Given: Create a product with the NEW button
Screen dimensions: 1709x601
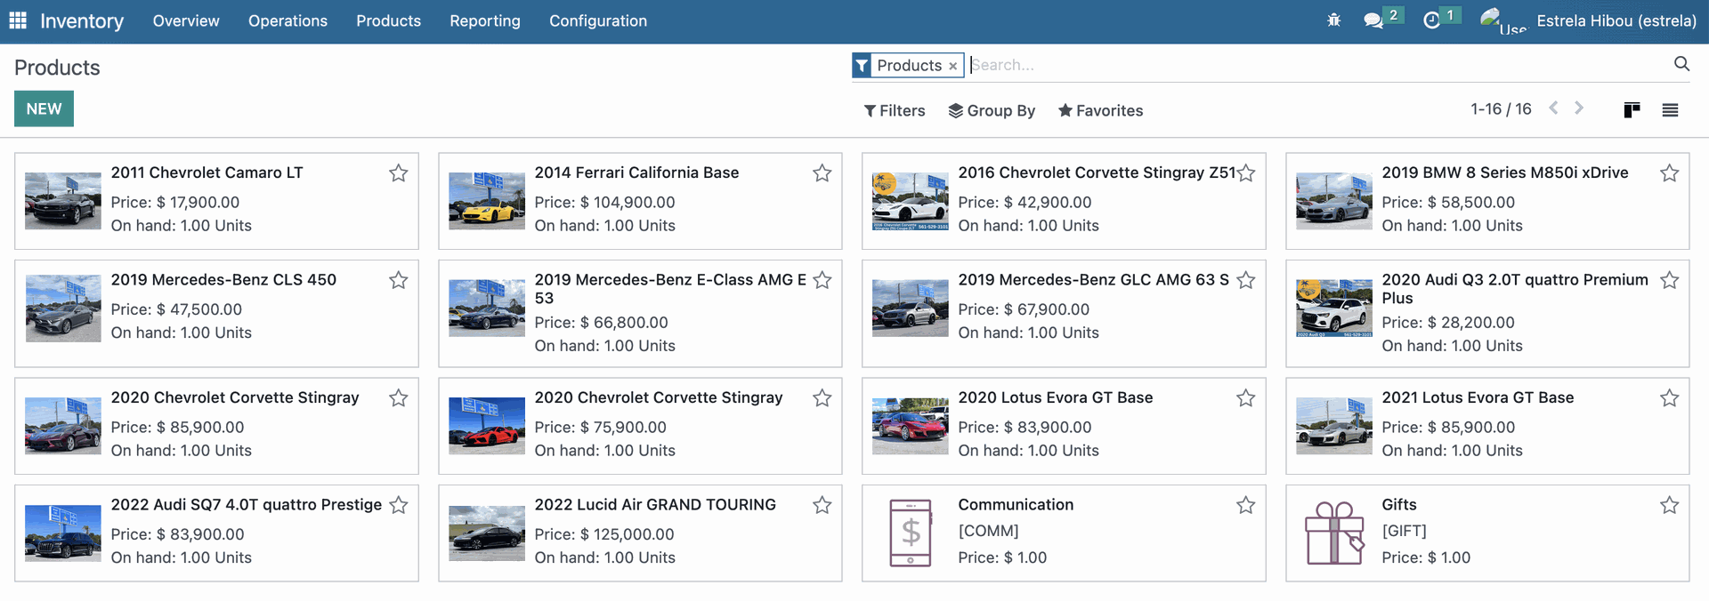Looking at the screenshot, I should tap(44, 108).
